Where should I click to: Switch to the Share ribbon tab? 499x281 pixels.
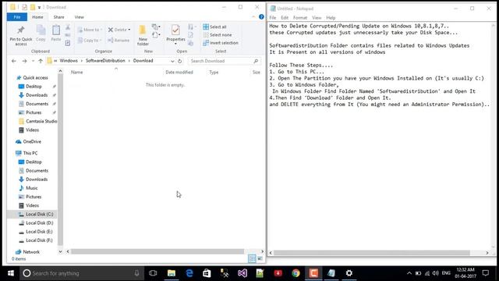(58, 17)
